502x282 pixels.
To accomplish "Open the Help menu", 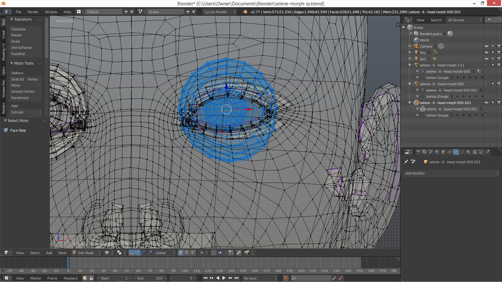I will (x=67, y=12).
